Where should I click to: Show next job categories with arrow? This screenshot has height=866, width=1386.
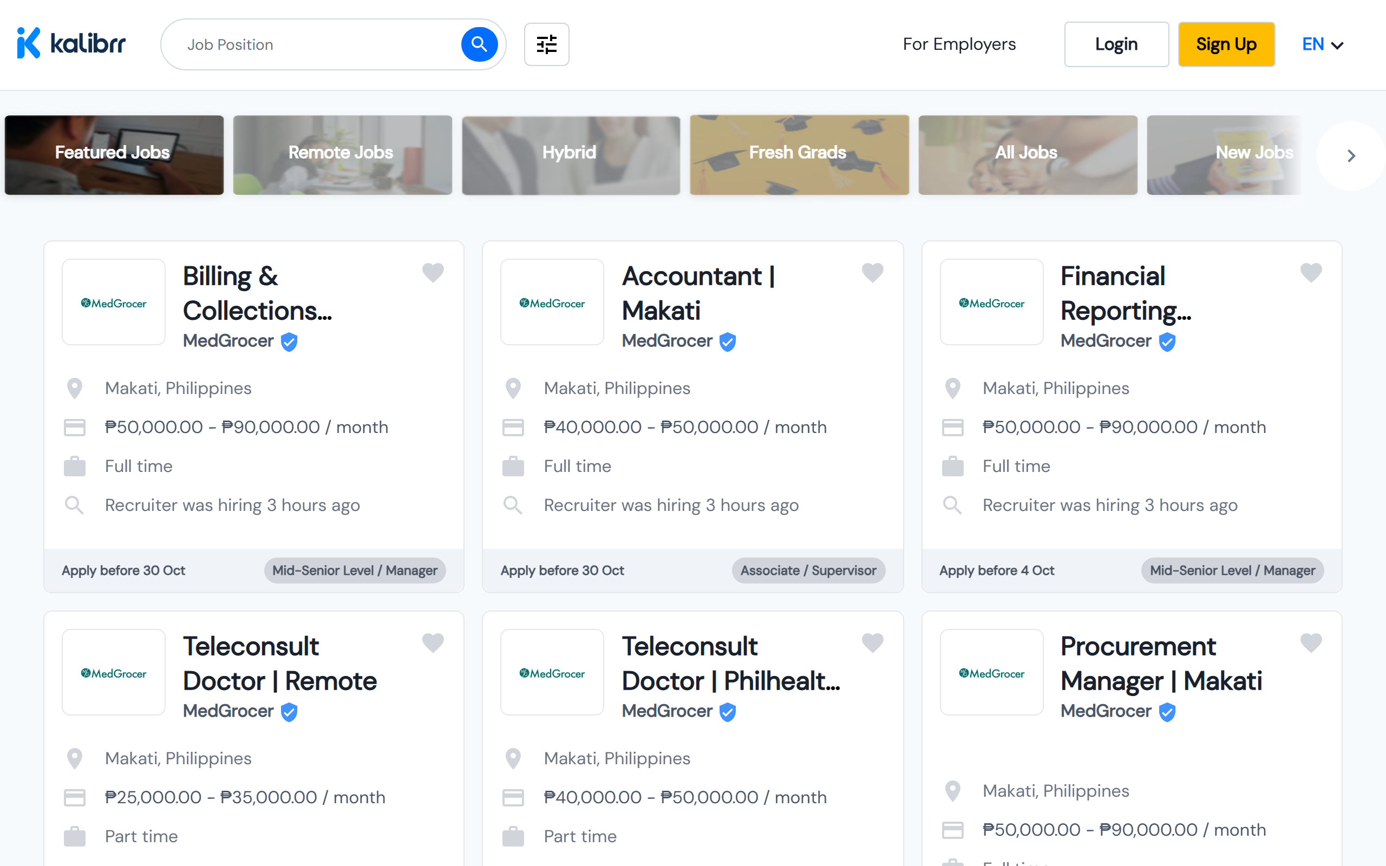tap(1351, 155)
